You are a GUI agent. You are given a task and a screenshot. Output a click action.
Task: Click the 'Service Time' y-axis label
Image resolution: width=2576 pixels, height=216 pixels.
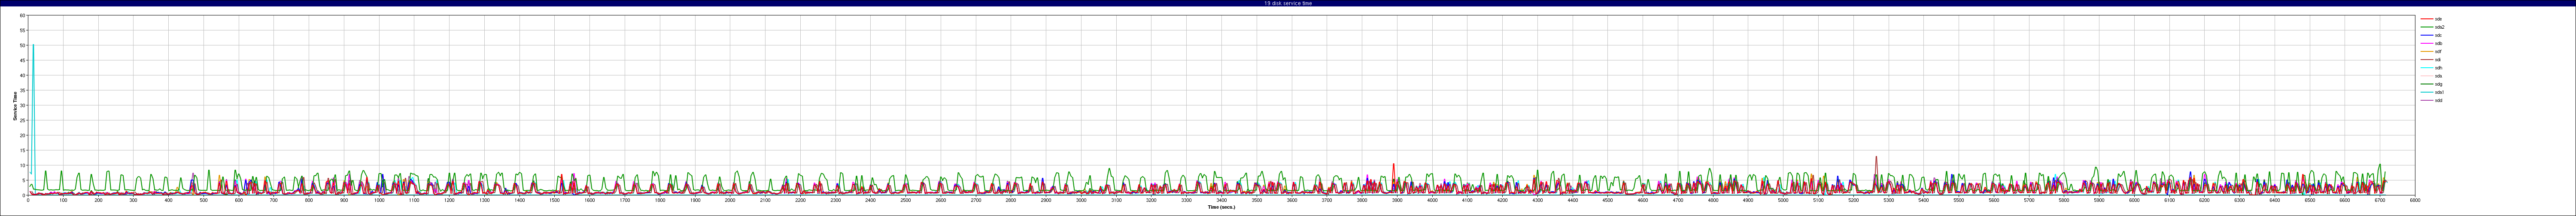click(14, 106)
